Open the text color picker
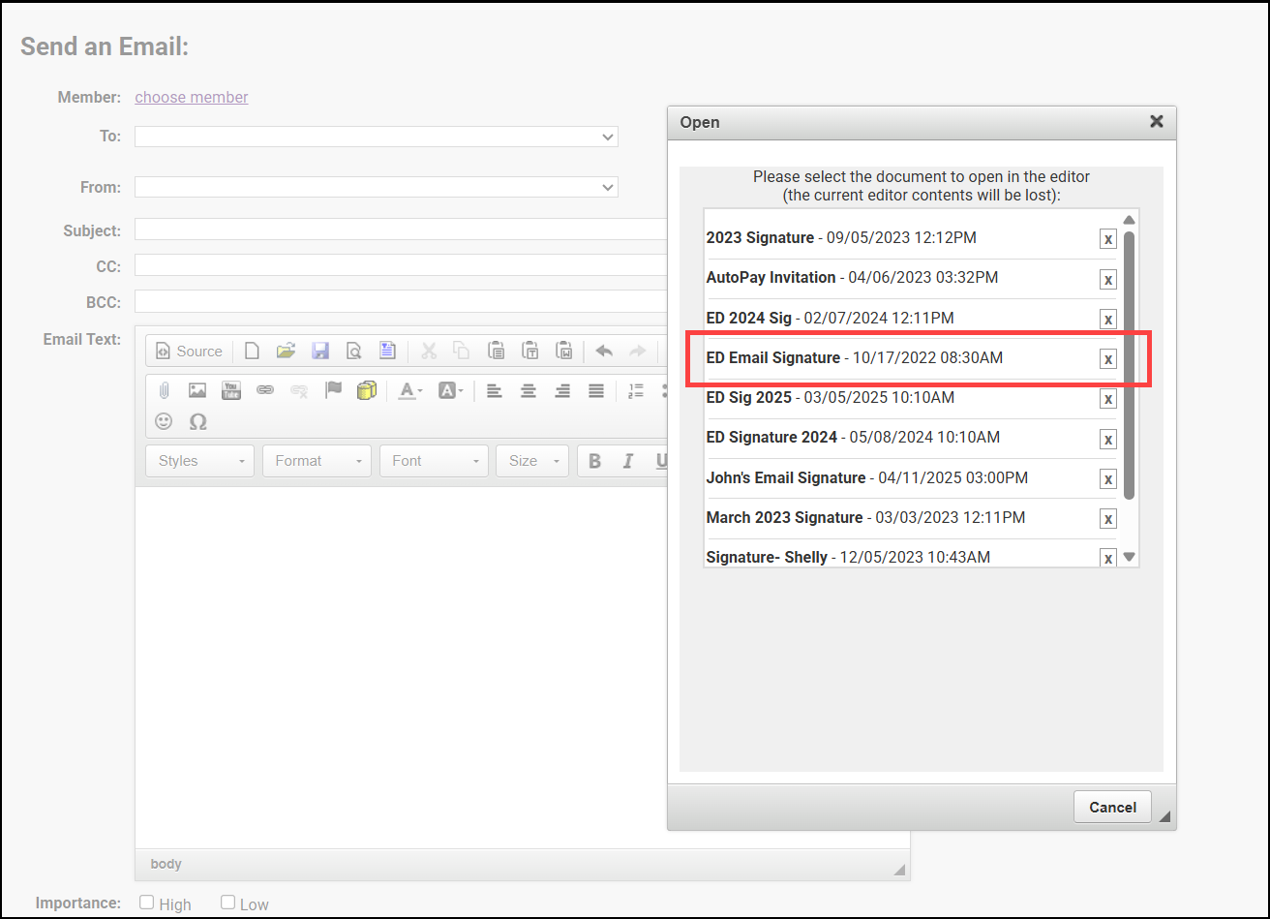This screenshot has width=1270, height=919. click(x=410, y=390)
